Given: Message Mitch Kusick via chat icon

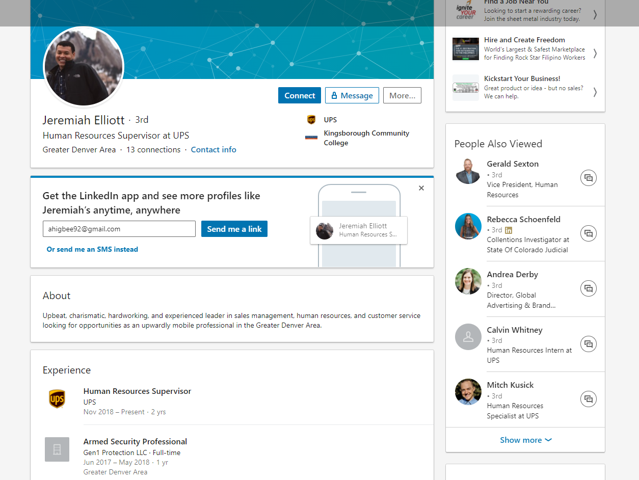Looking at the screenshot, I should 589,399.
